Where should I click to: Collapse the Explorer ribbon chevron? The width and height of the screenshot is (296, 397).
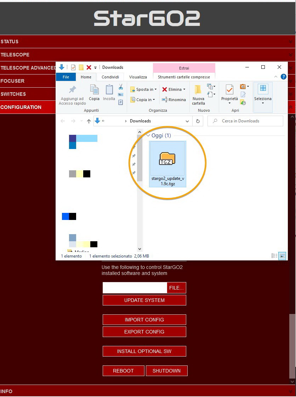[276, 77]
